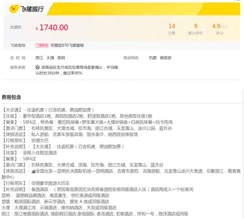Click 体验活动 line with 私人游船
The height and width of the screenshot is (219, 244).
pyautogui.click(x=70, y=134)
